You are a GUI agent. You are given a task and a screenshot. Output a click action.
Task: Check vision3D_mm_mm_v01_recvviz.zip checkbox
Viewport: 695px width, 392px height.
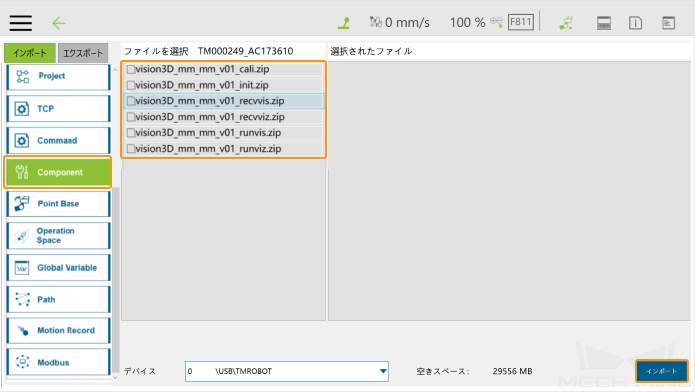pos(131,117)
